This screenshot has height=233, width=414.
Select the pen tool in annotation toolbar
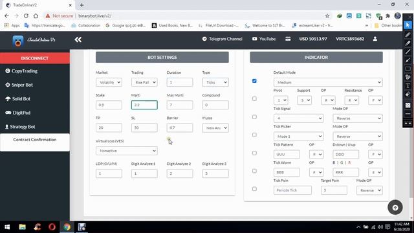click(408, 34)
